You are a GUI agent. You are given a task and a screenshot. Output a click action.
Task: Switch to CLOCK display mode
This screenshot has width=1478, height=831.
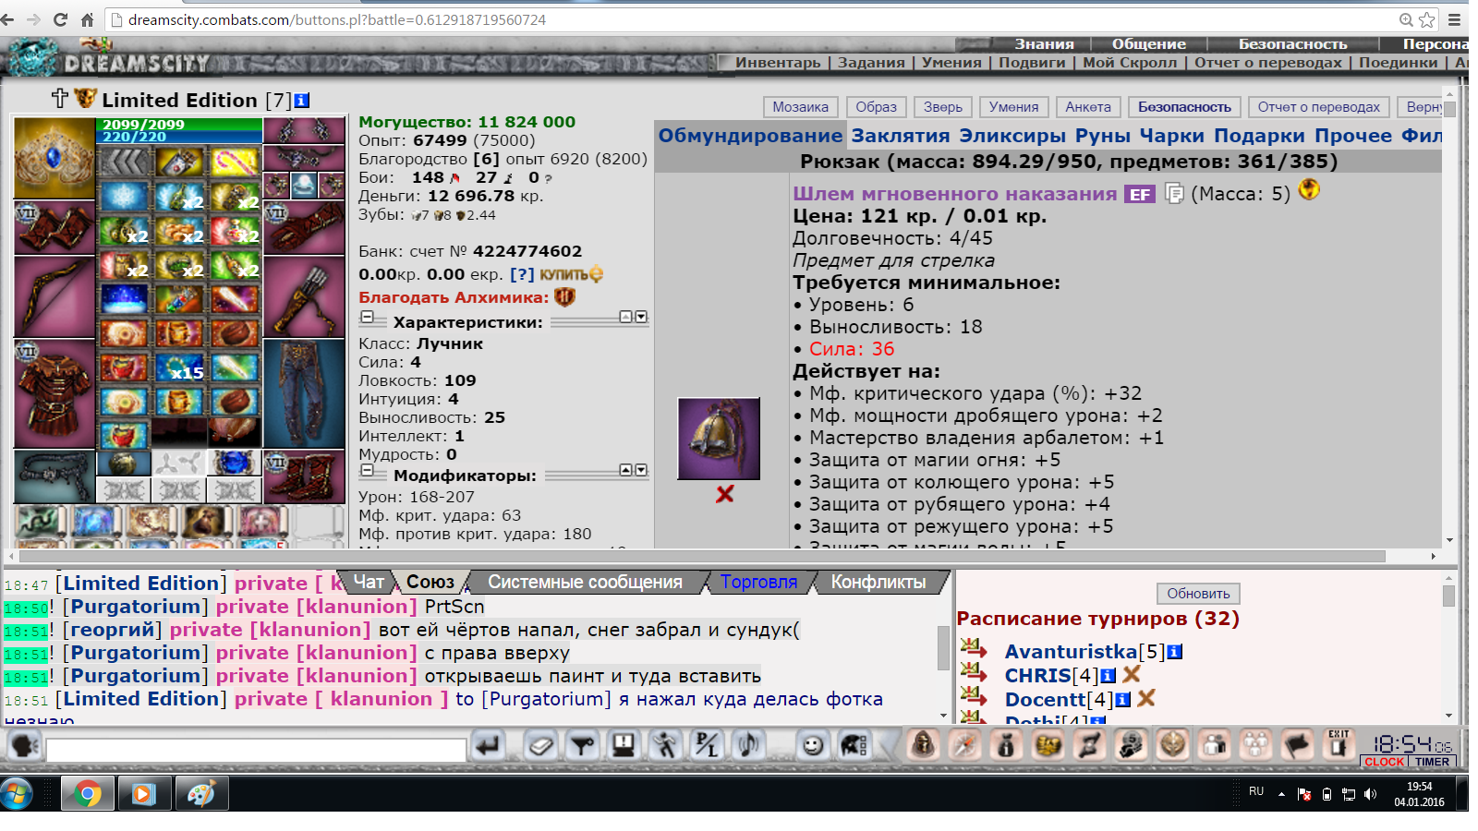tap(1384, 762)
